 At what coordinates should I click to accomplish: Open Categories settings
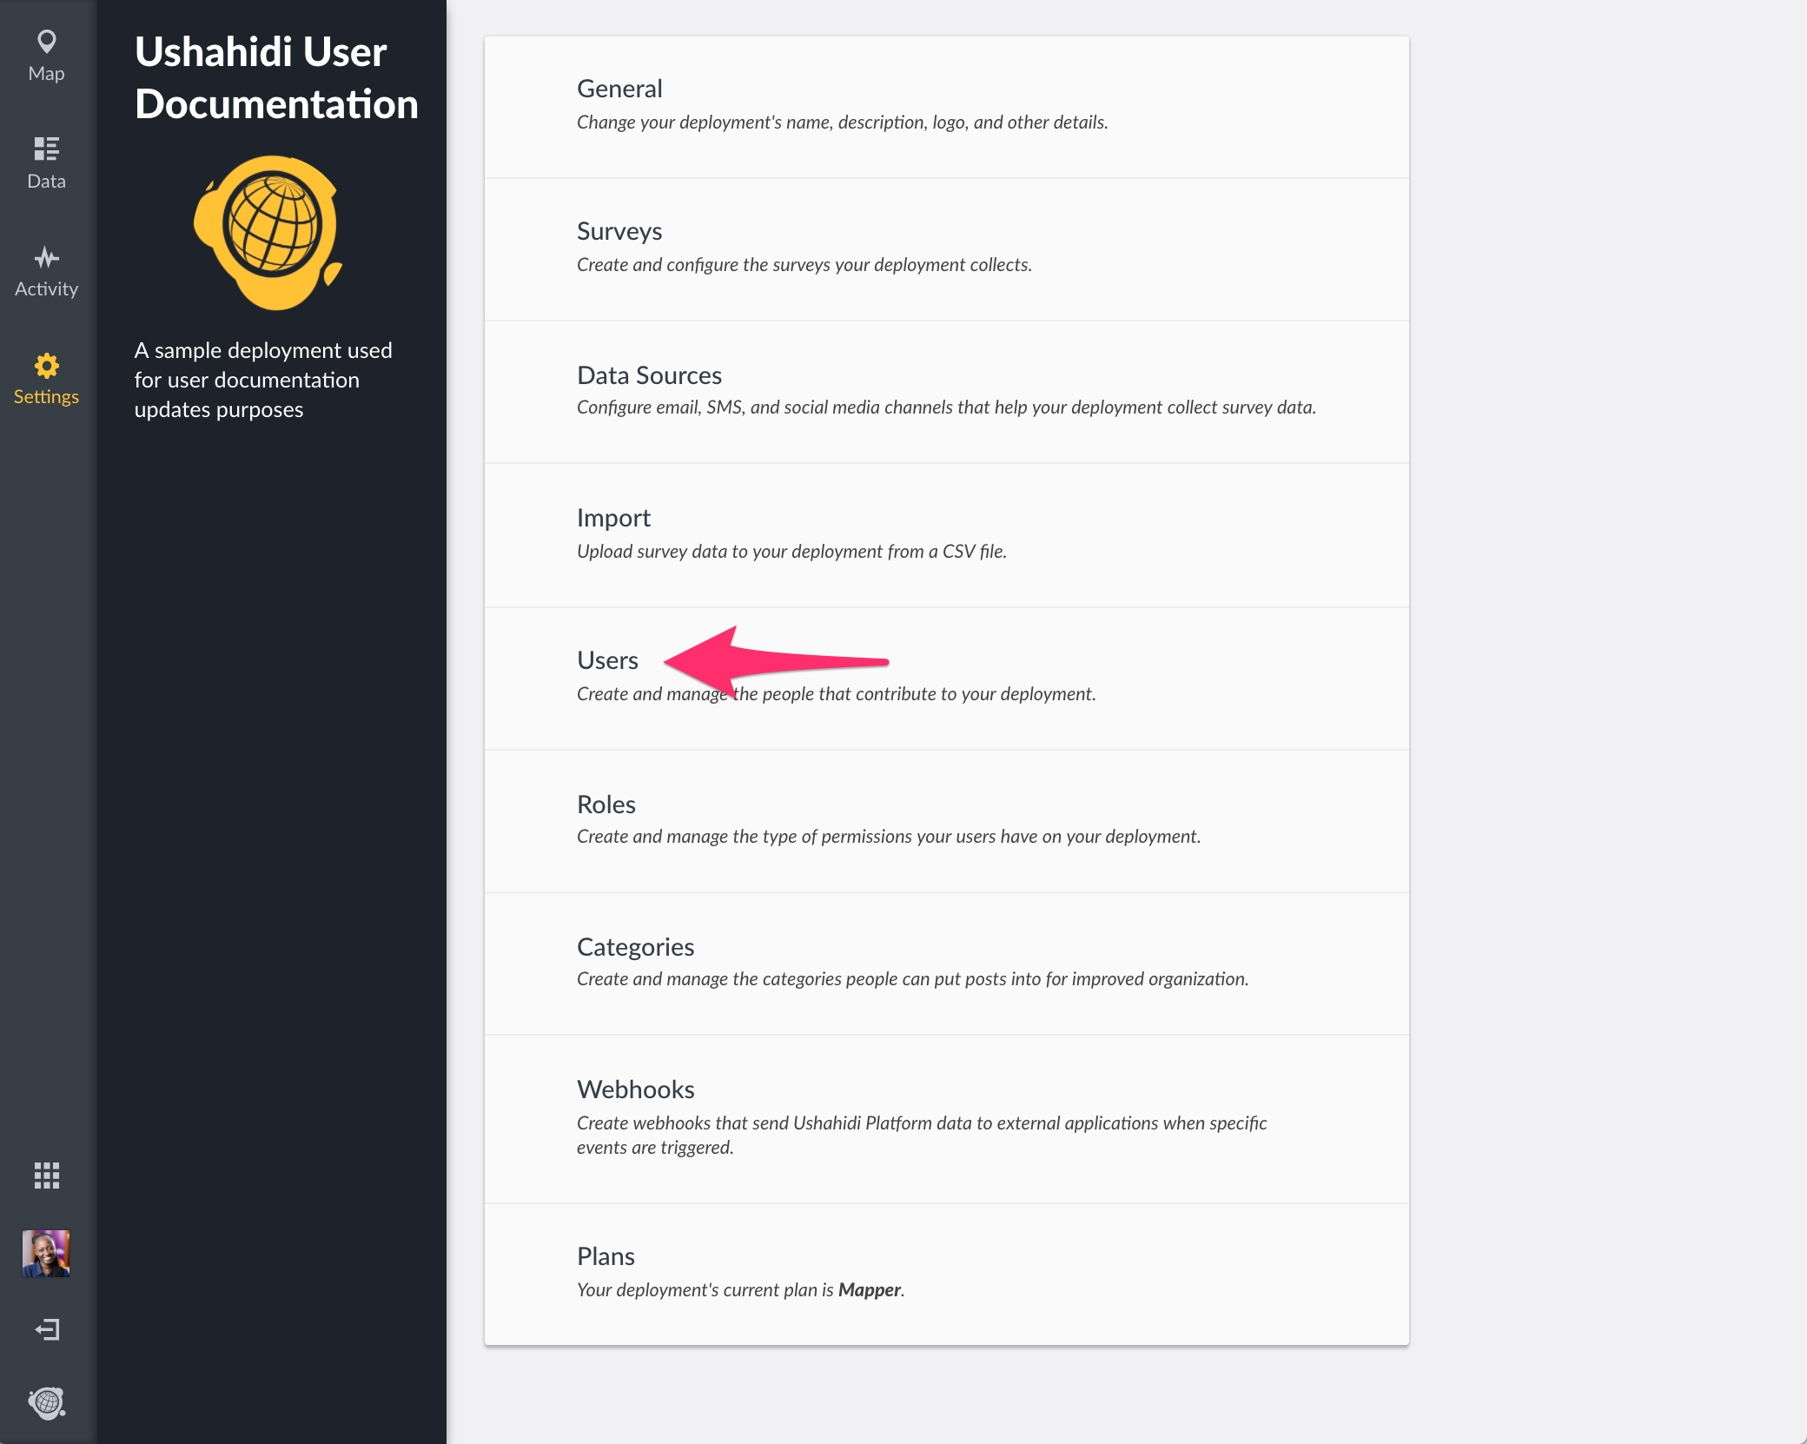click(635, 947)
